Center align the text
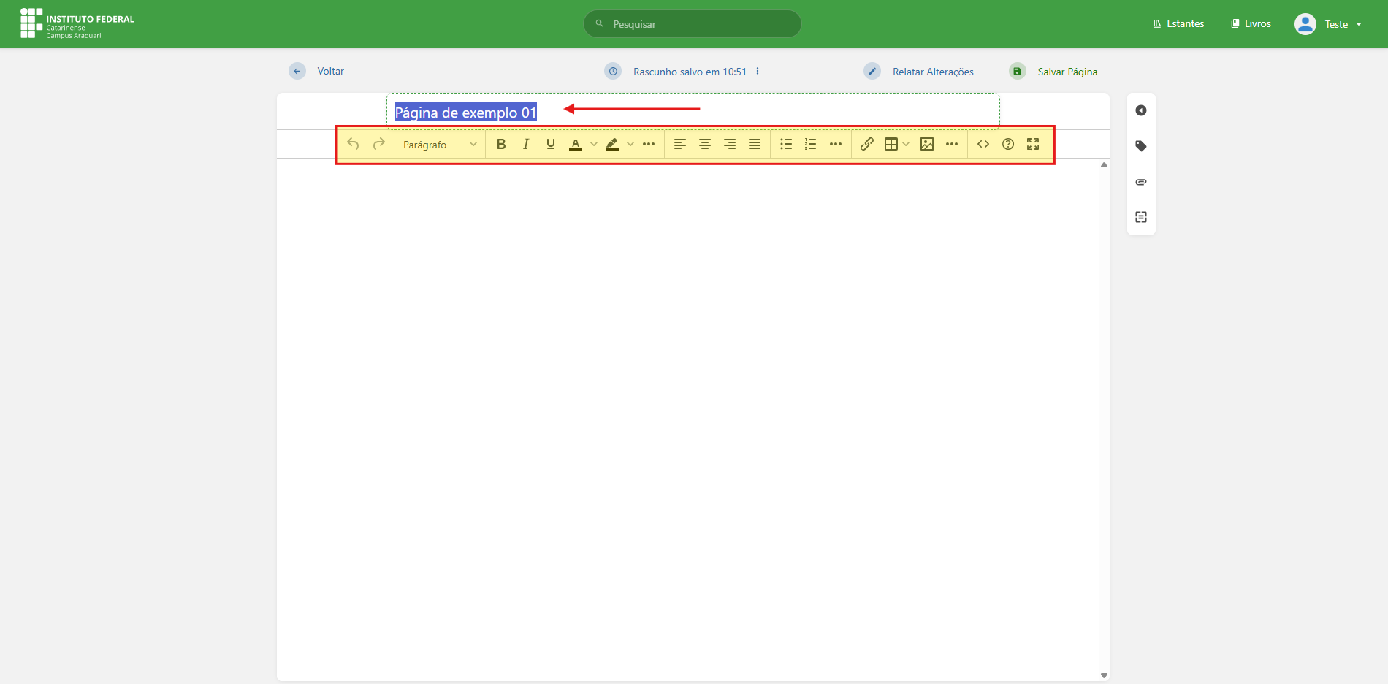 [705, 144]
